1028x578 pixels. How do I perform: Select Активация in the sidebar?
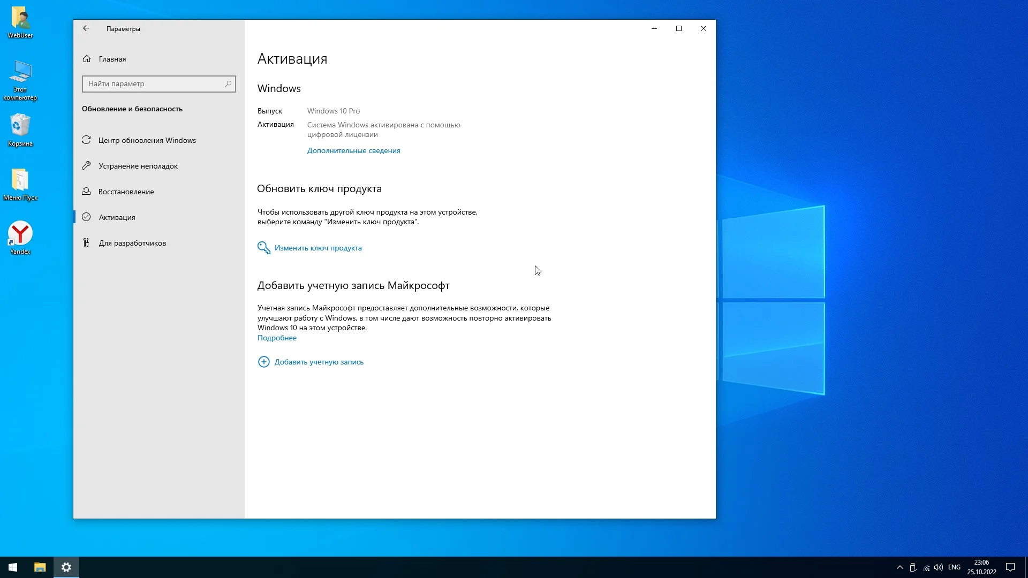(117, 217)
